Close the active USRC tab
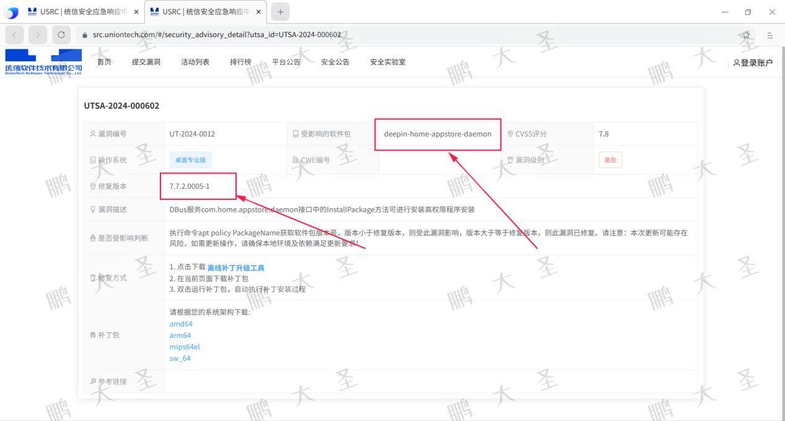Image resolution: width=785 pixels, height=421 pixels. 258,12
